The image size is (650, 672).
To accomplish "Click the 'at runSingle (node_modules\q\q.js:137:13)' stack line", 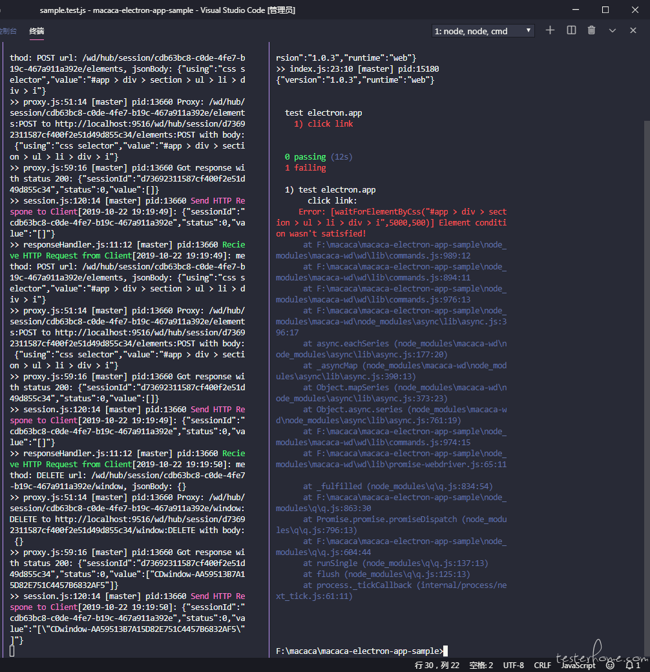I will (x=395, y=563).
